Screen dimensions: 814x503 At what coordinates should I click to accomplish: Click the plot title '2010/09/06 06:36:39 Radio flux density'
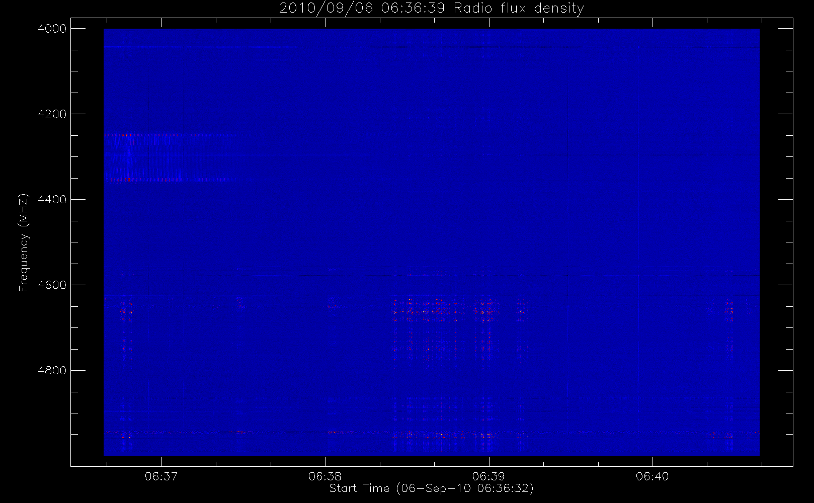[x=431, y=9]
